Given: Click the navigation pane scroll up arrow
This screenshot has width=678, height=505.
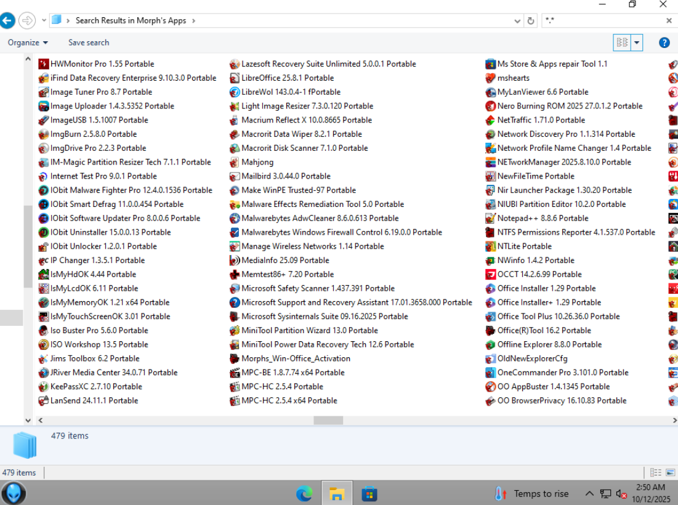Looking at the screenshot, I should click(28, 59).
